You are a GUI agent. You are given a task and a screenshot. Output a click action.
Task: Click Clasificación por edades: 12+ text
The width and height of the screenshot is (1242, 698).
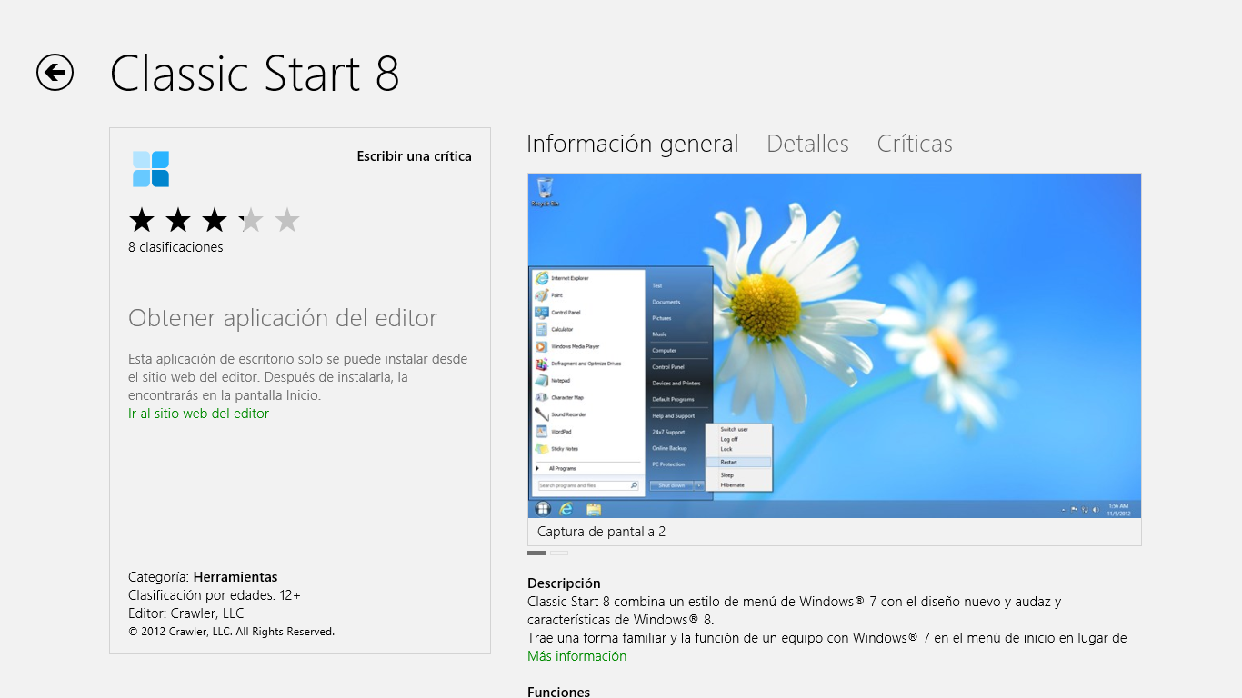click(x=215, y=595)
